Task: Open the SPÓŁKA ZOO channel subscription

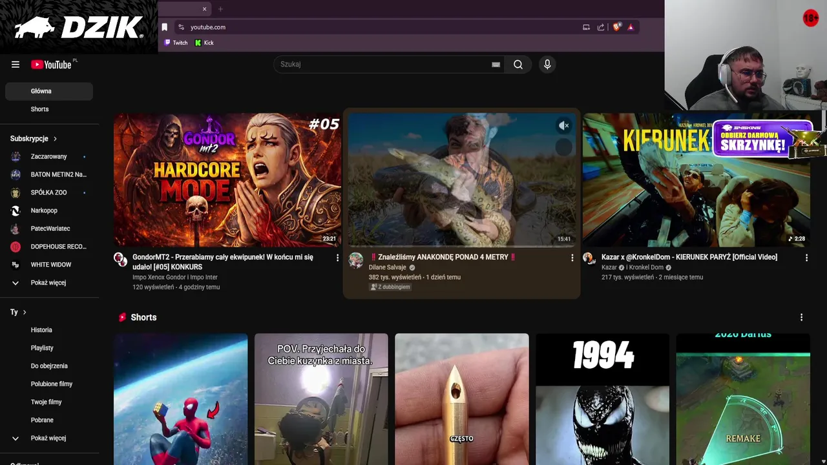Action: [x=49, y=192]
